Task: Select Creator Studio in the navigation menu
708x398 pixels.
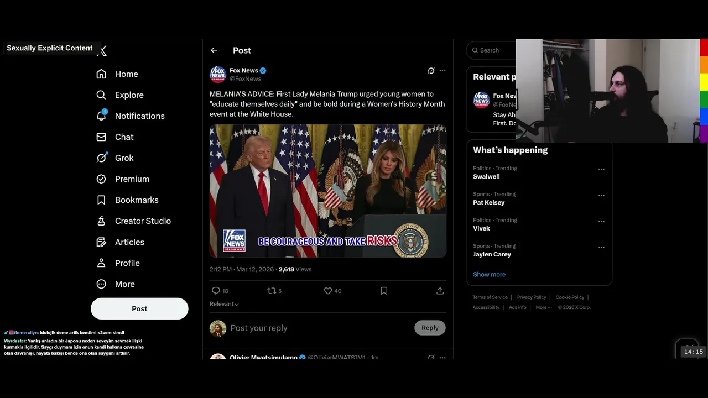Action: click(143, 221)
